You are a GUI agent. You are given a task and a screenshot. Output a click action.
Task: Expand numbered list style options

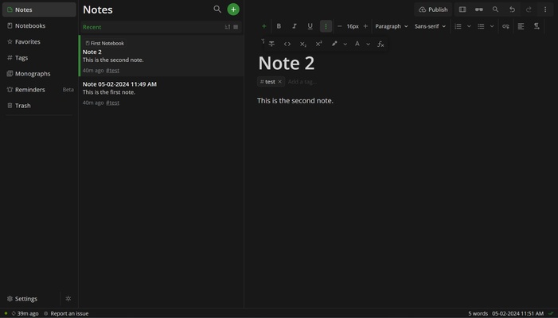[469, 26]
